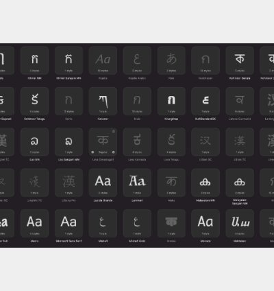Open the Lava Telugu font card
Viewport: 274px width, 291px height.
(x=171, y=142)
